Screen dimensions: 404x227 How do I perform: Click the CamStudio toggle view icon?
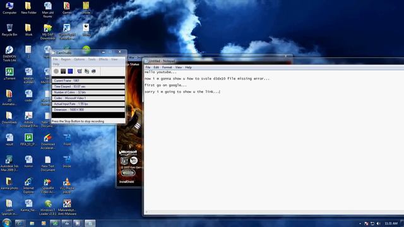click(x=80, y=71)
